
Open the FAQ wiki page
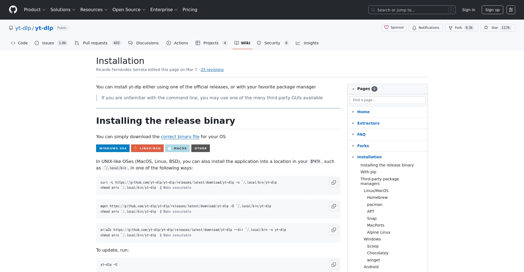361,134
